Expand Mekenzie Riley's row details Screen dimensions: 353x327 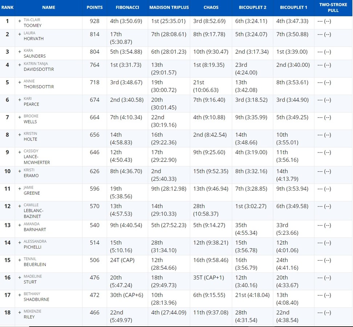pos(20,312)
